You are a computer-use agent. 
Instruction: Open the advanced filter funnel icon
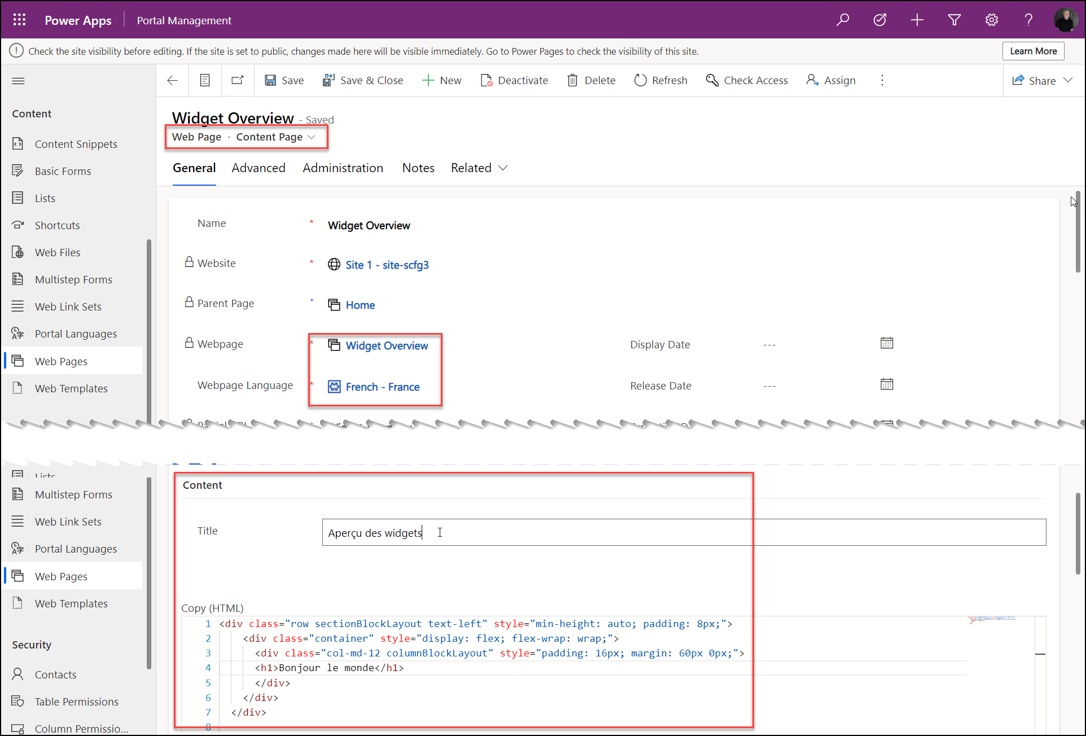(x=954, y=20)
